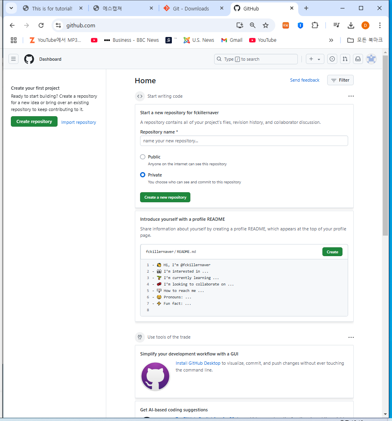The image size is (392, 421).
Task: Select the Public radio option
Action: [x=142, y=157]
